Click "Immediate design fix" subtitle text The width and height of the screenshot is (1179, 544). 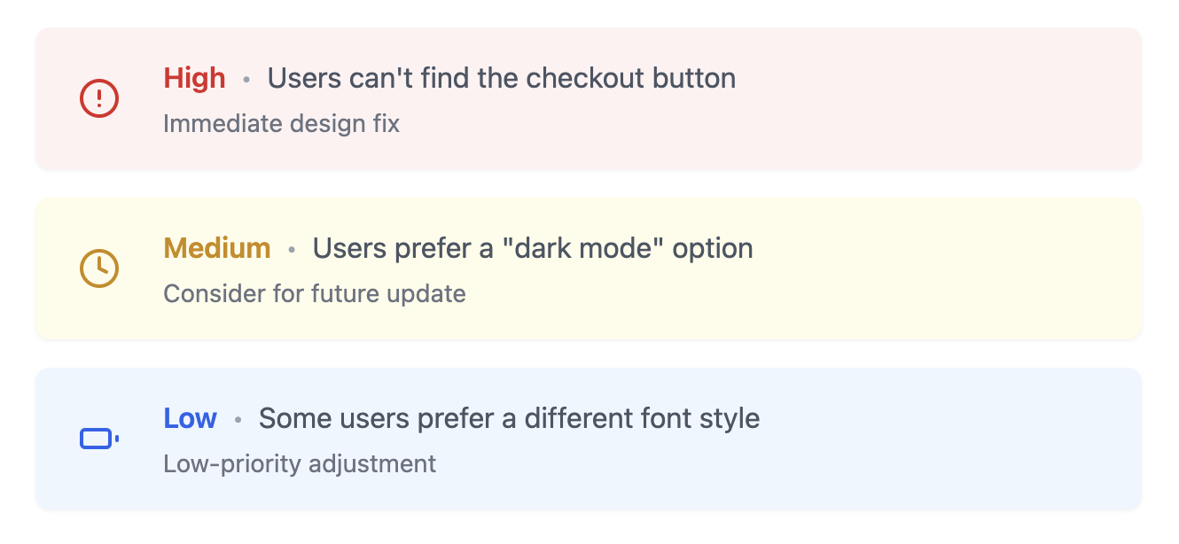[x=281, y=123]
